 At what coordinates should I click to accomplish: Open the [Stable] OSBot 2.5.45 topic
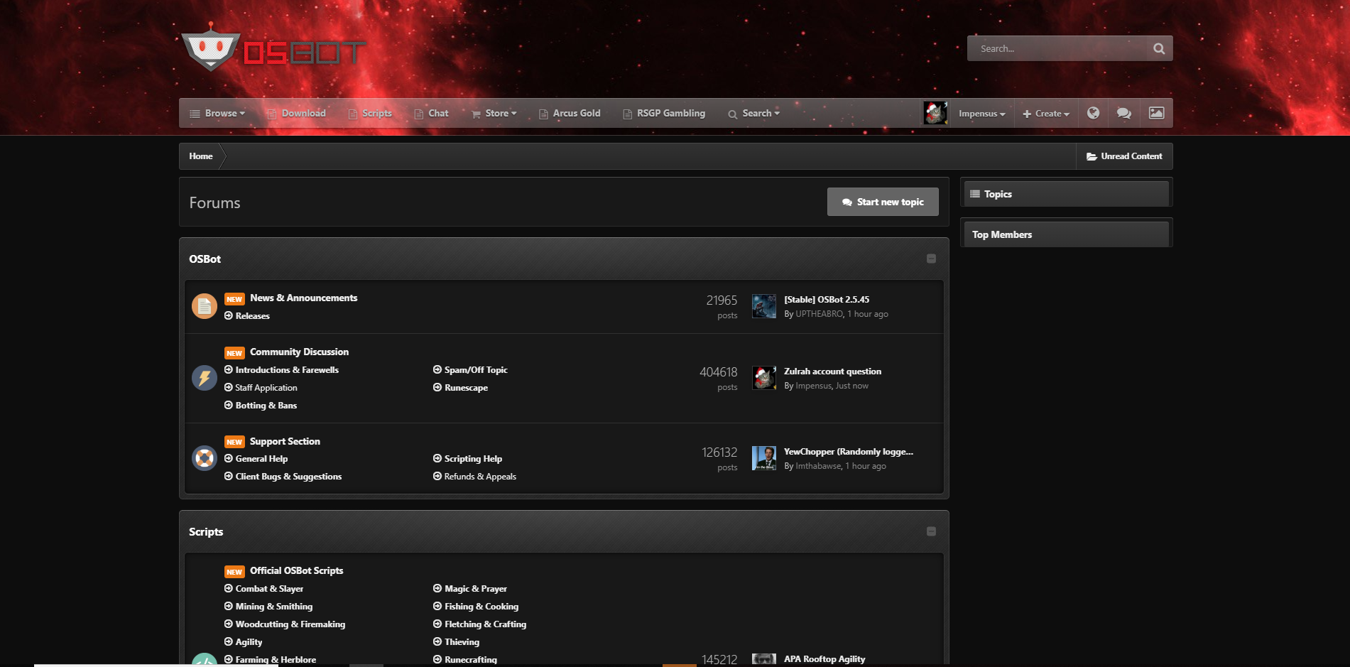pyautogui.click(x=827, y=300)
